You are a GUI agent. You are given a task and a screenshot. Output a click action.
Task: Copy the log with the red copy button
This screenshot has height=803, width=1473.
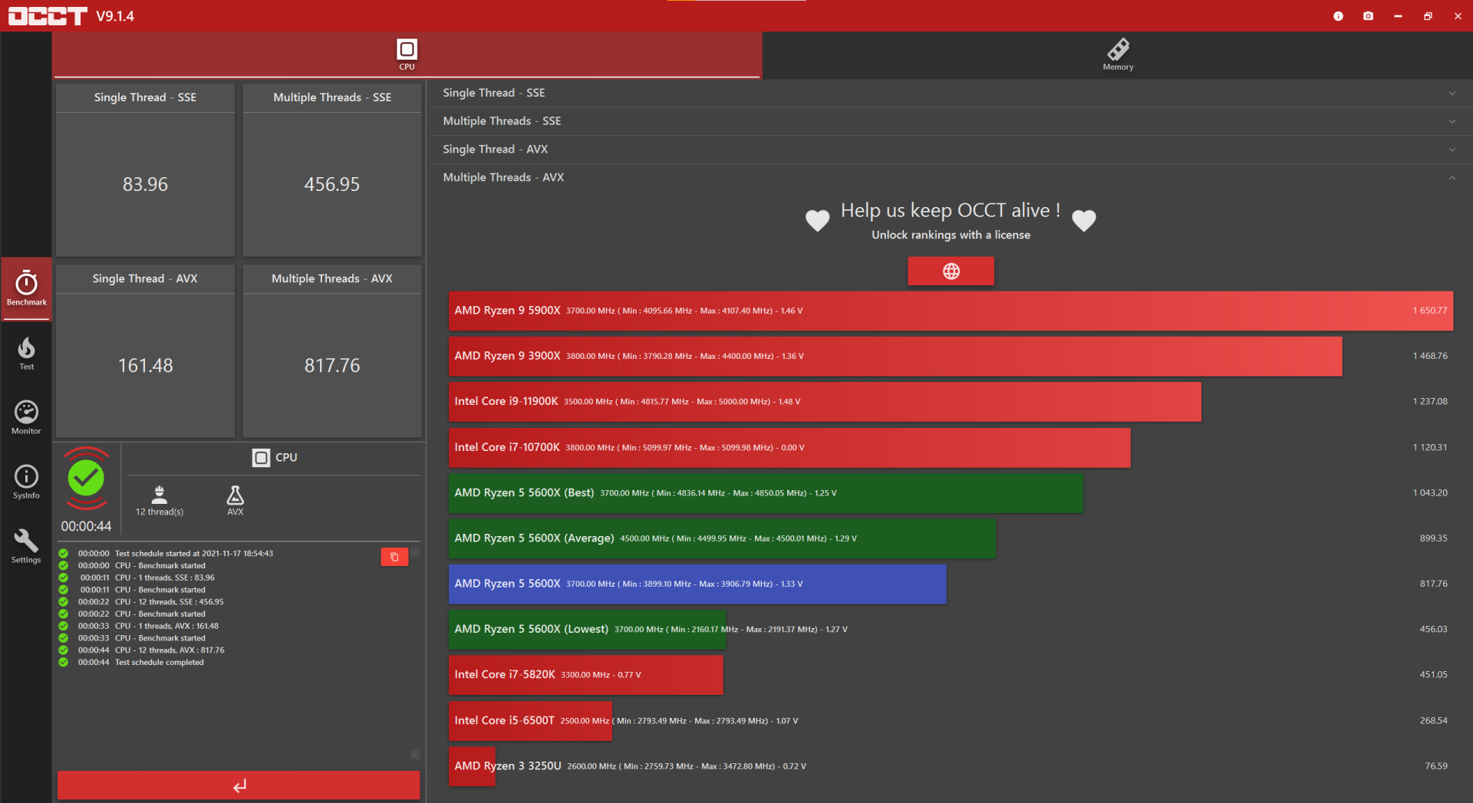click(x=394, y=557)
